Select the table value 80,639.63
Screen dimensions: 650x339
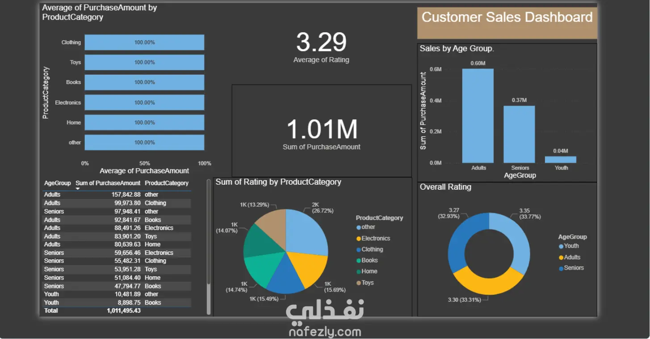[127, 244]
